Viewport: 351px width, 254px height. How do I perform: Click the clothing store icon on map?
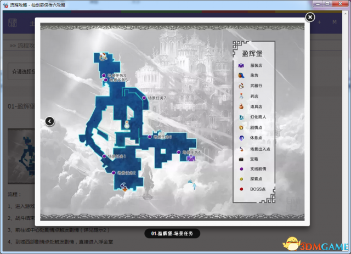[x=191, y=158]
